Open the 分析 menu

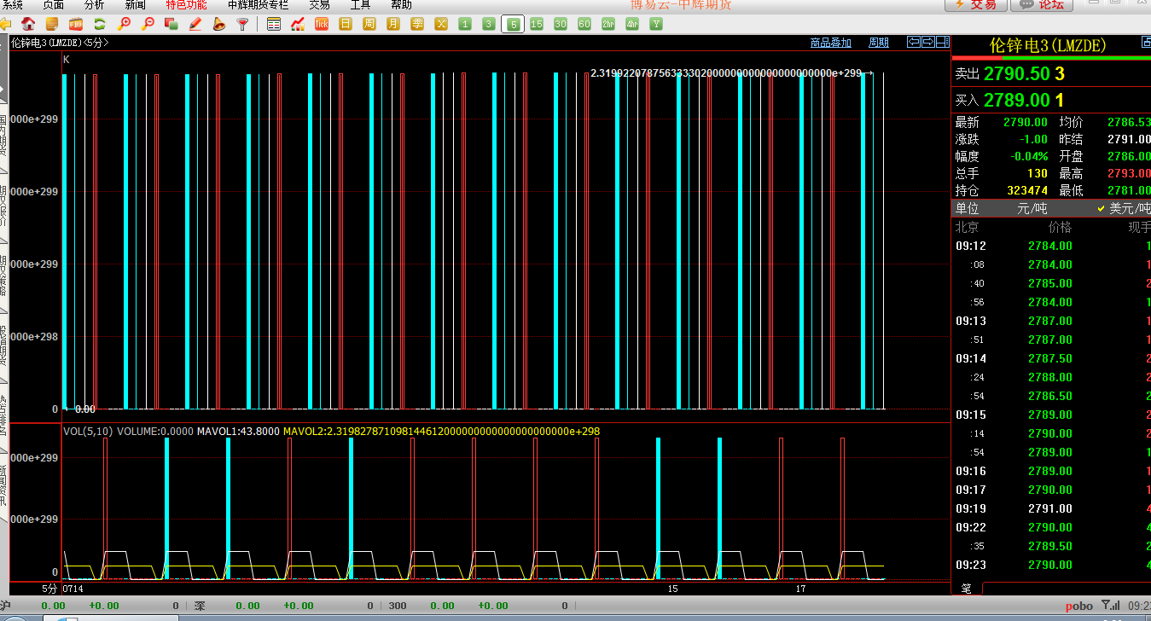95,5
